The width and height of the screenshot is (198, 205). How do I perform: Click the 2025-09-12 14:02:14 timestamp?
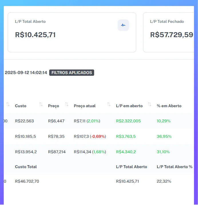click(x=26, y=73)
